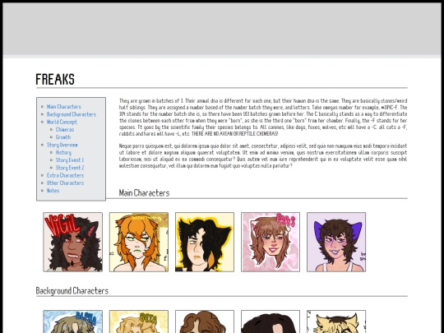Click the dark-haired background character thumbnail
The width and height of the screenshot is (444, 333).
point(271,321)
